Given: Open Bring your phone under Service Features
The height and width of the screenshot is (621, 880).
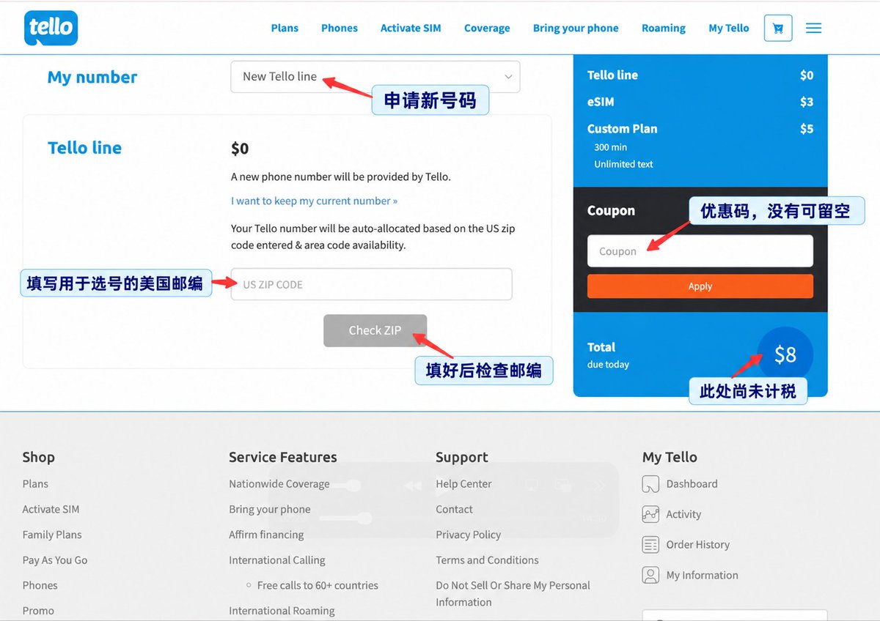Looking at the screenshot, I should 270,510.
